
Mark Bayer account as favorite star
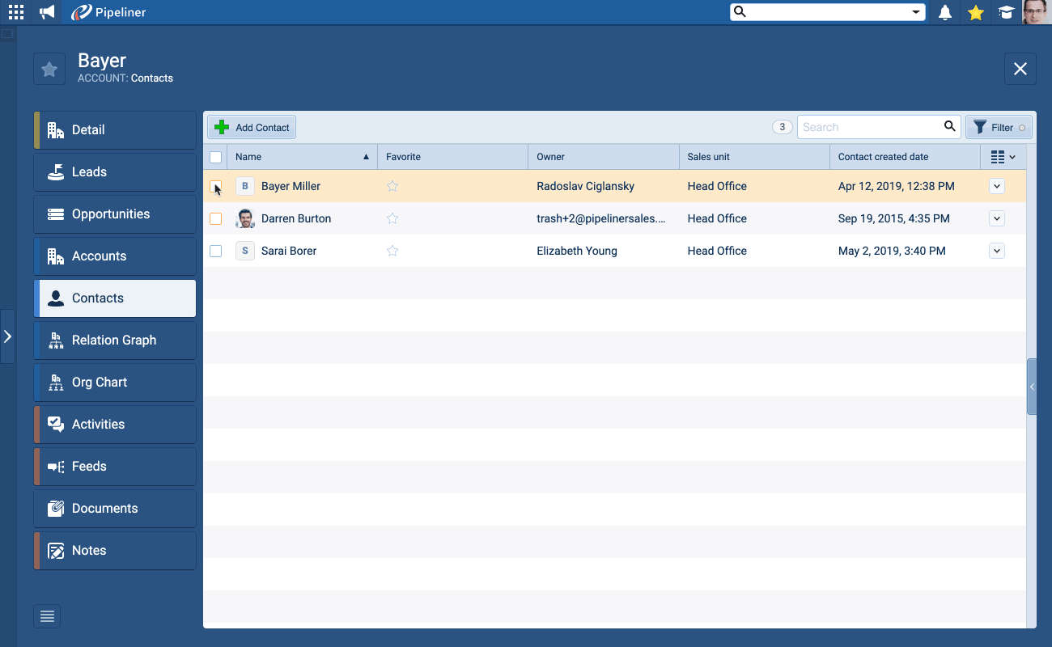pyautogui.click(x=49, y=69)
